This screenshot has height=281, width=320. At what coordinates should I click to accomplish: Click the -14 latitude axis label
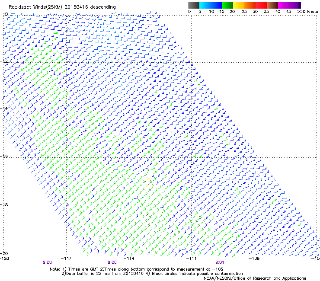coord(4,109)
